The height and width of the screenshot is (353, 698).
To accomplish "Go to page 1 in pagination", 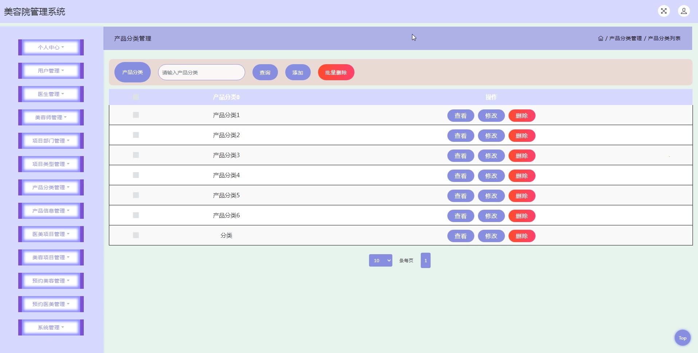I will click(x=426, y=260).
